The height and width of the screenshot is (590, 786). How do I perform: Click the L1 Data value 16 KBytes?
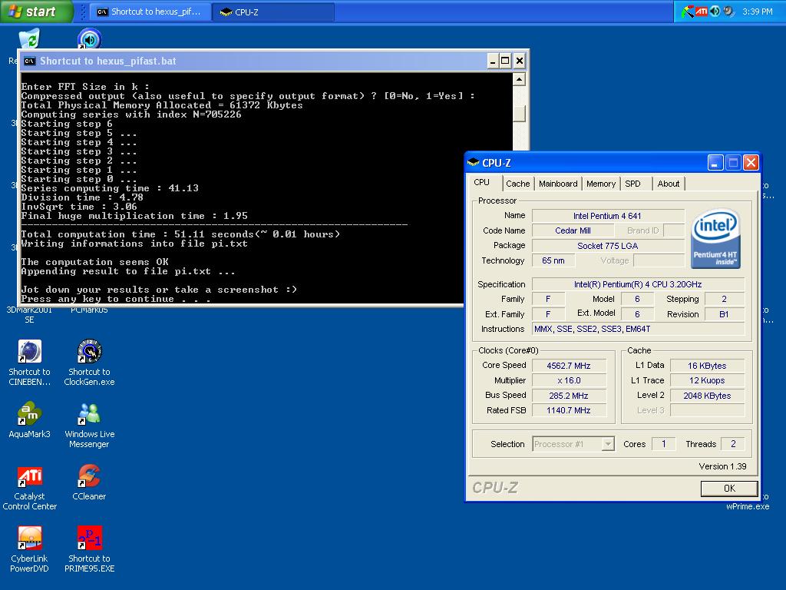pos(707,366)
